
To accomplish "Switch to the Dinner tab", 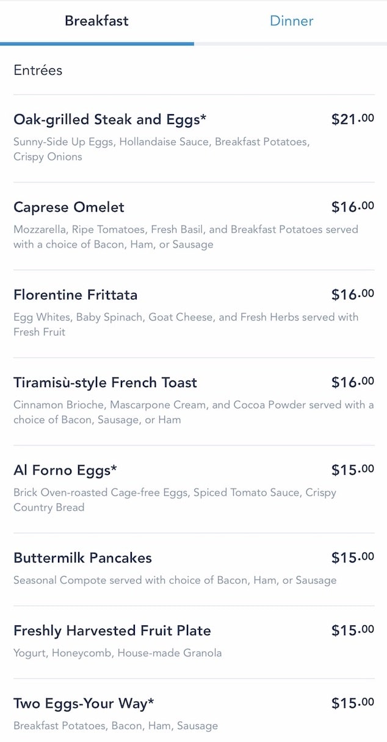I will click(291, 21).
